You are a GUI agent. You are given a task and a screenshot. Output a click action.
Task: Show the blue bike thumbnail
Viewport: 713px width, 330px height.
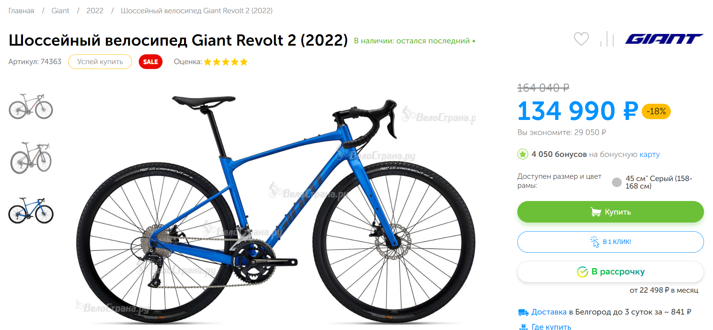pyautogui.click(x=31, y=210)
